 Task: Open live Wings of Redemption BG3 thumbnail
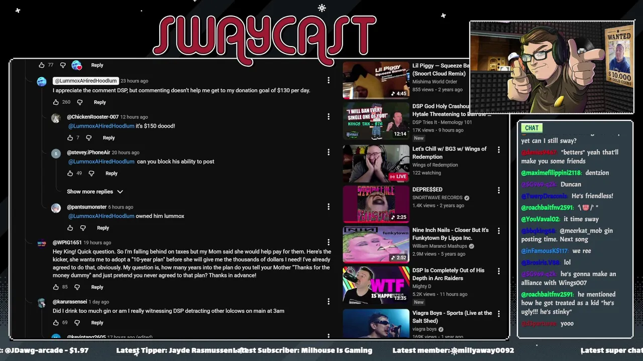coord(376,163)
